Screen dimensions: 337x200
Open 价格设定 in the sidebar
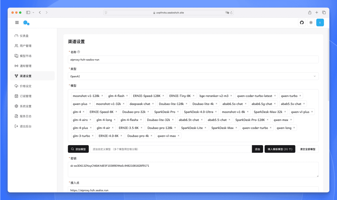[x=32, y=86]
